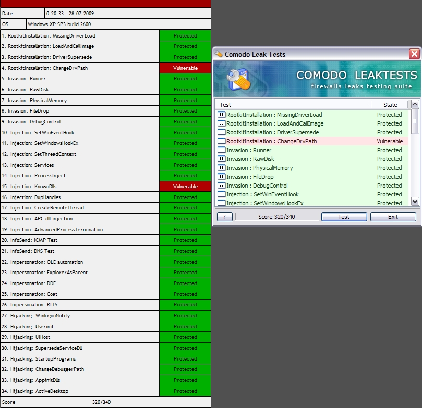Close the Comodo Leak Tests window
Screen dimensions: 422x408
[414, 54]
